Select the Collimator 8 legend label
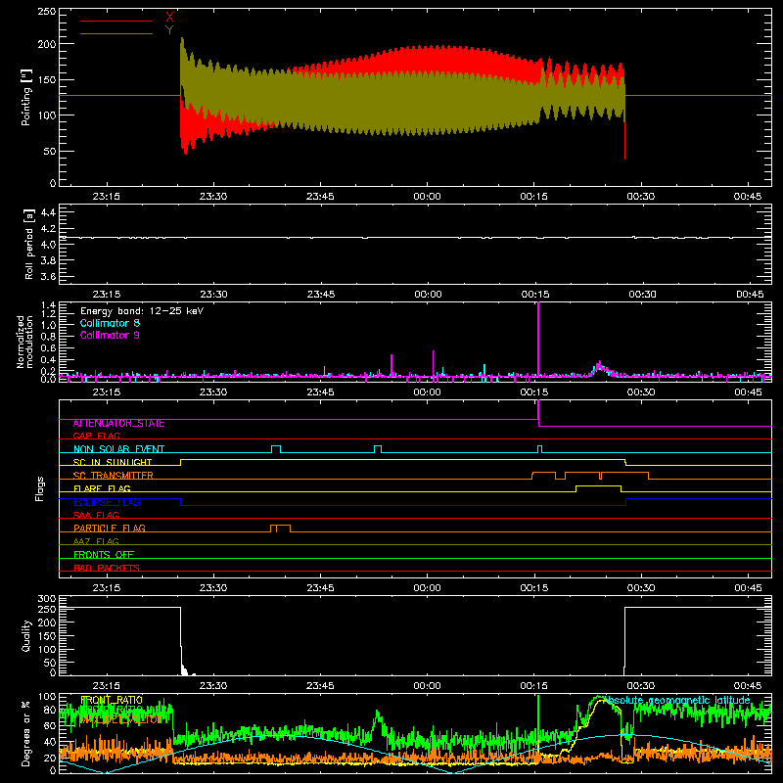The height and width of the screenshot is (783, 783). coord(110,323)
